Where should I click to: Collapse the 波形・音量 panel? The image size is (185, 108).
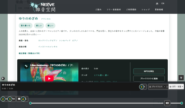(x=176, y=87)
